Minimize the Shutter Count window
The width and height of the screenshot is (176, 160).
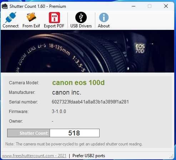click(134, 6)
